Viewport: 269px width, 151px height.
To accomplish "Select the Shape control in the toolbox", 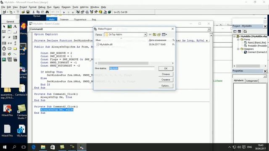I will click(x=10, y=54).
